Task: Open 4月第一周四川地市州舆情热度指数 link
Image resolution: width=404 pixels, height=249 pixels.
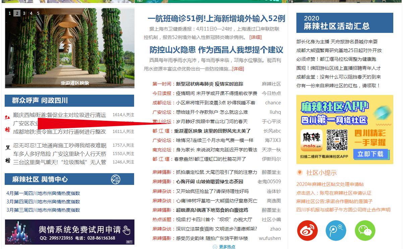Action: (43, 193)
